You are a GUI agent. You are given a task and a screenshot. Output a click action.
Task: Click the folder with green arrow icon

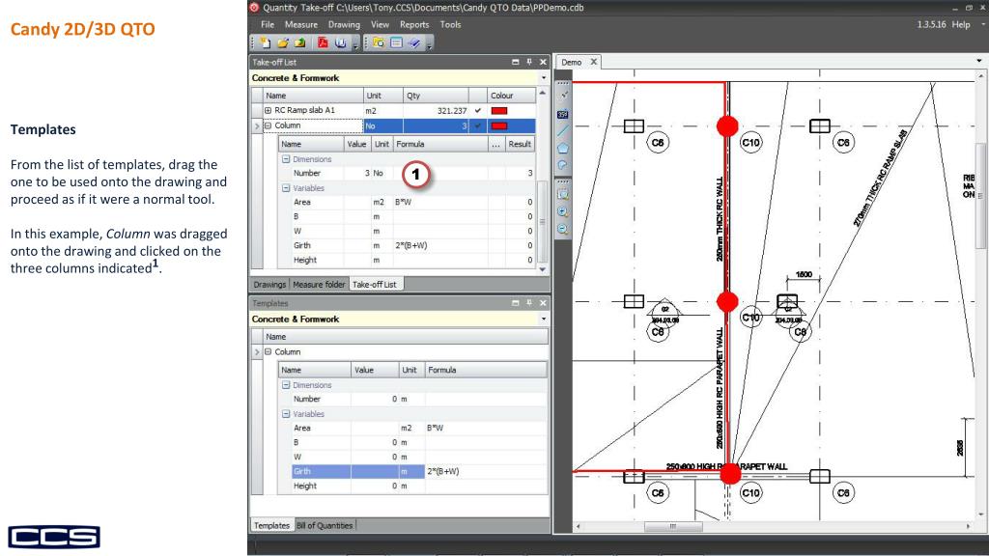click(x=299, y=42)
